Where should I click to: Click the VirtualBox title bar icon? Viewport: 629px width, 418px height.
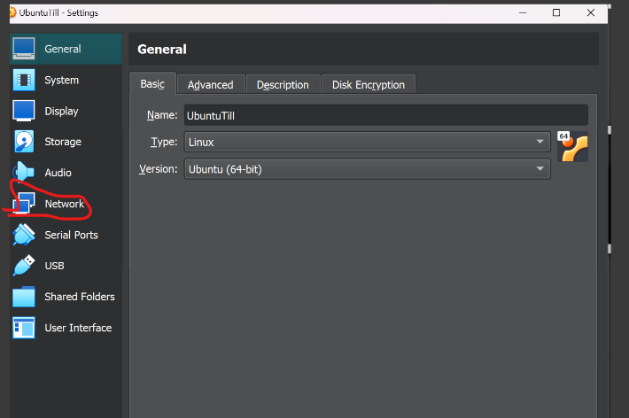click(x=12, y=12)
